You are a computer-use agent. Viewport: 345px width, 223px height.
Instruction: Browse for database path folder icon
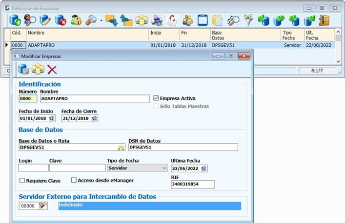(121, 148)
